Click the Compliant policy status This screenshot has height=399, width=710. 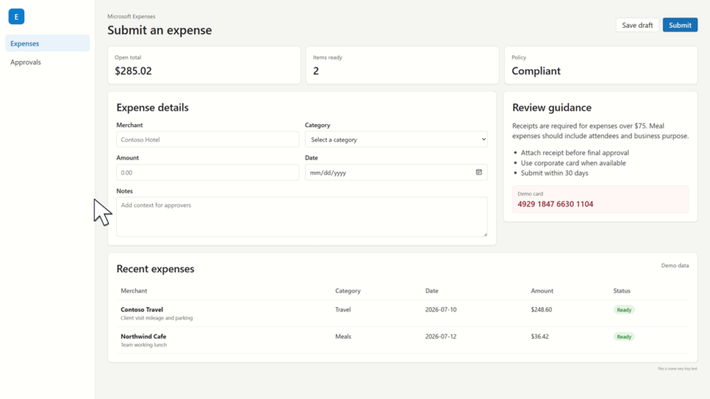(x=536, y=71)
